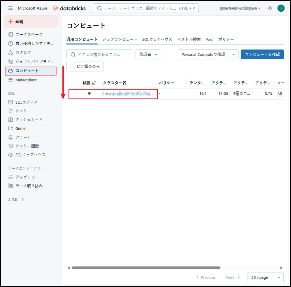Click the Databricks logo
The height and width of the screenshot is (287, 291).
point(69,8)
